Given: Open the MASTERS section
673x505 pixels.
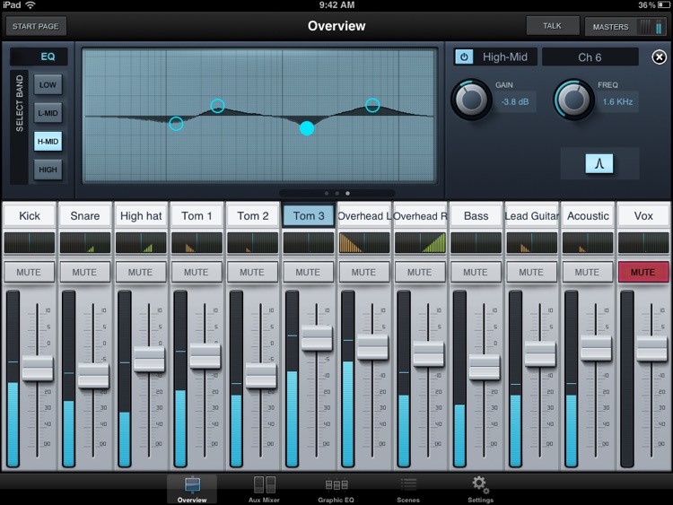Looking at the screenshot, I should 626,27.
